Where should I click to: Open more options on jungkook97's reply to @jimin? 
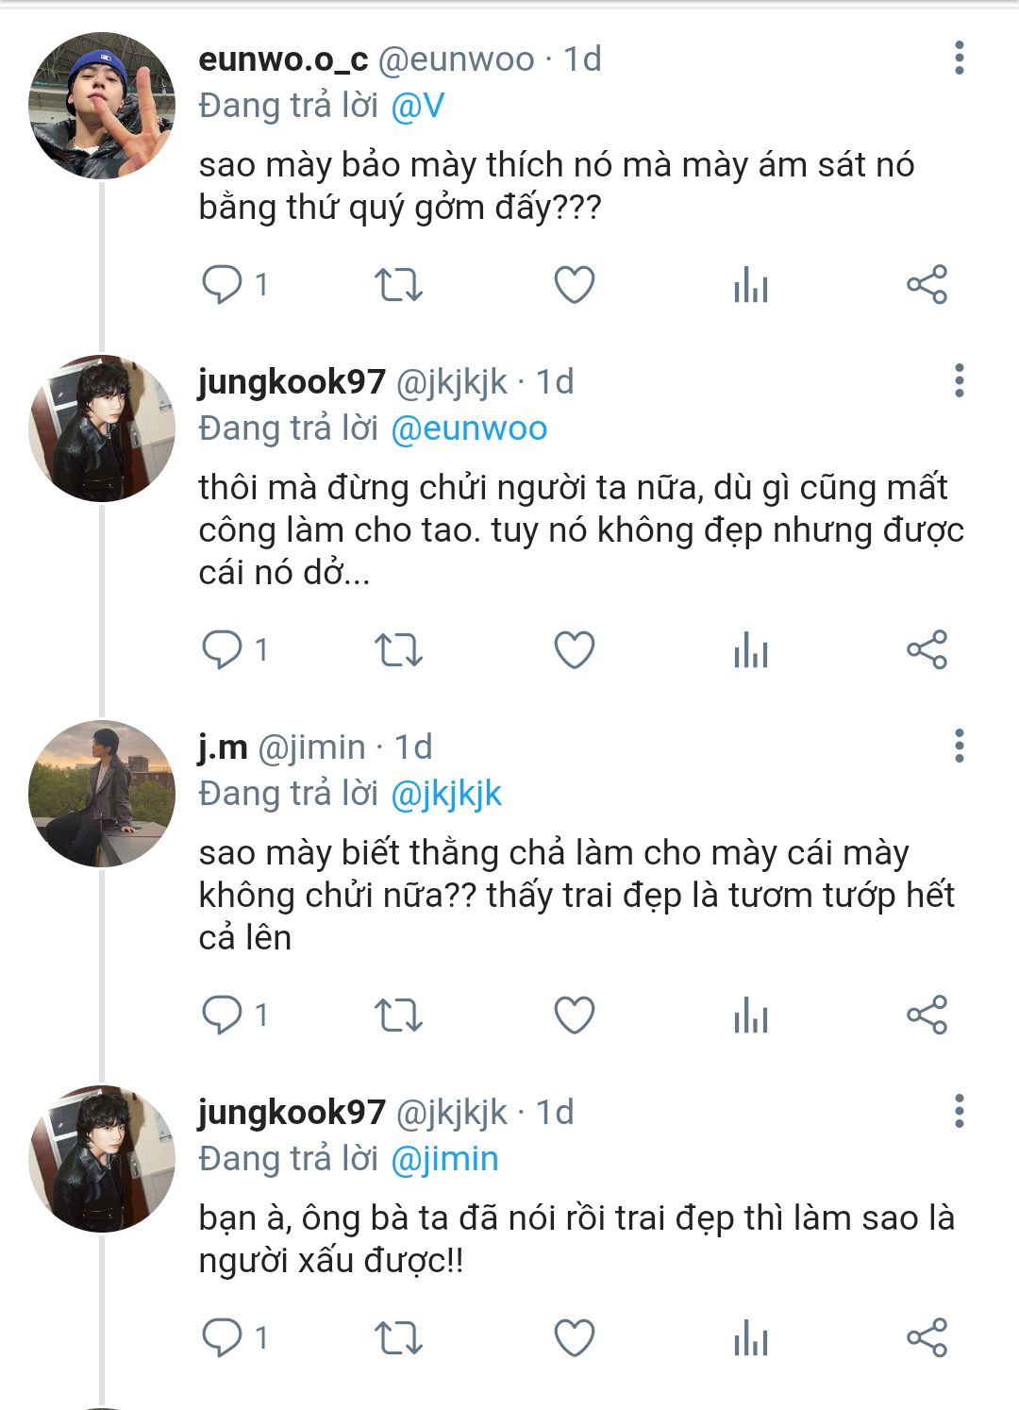click(x=959, y=1111)
